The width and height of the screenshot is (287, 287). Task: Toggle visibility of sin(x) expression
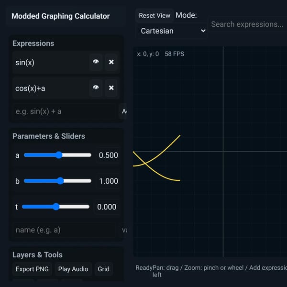tap(96, 62)
